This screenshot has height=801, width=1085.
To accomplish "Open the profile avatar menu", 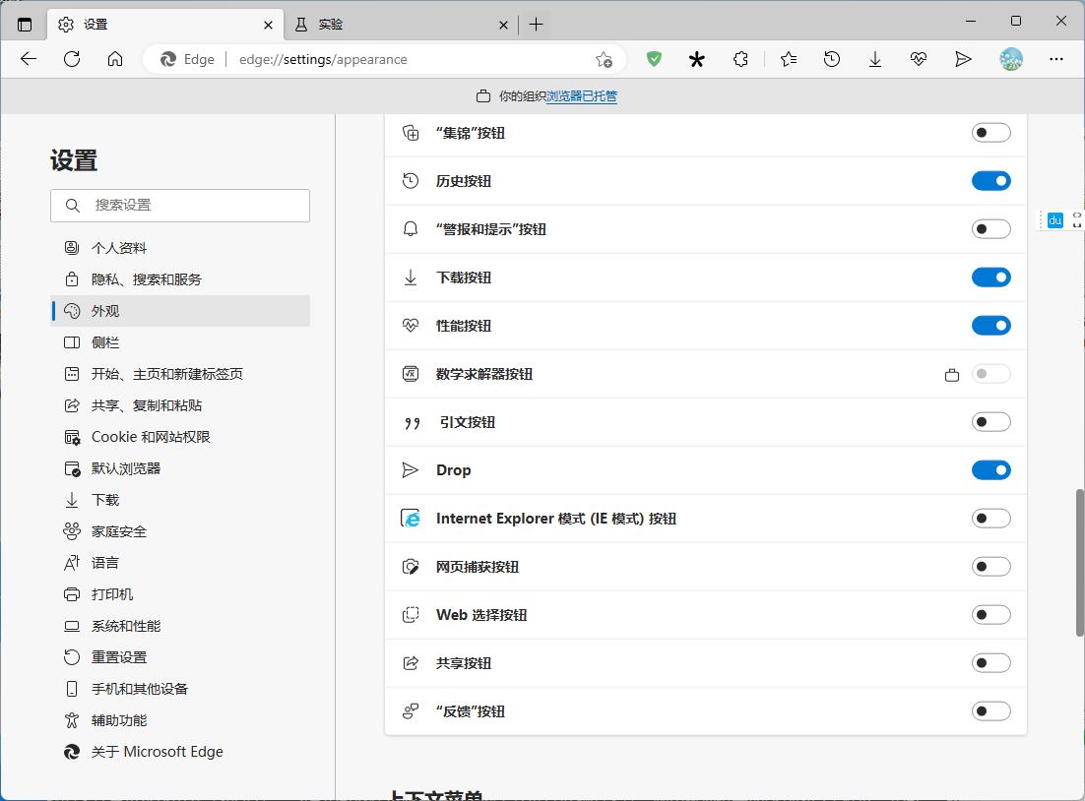I will 1011,59.
